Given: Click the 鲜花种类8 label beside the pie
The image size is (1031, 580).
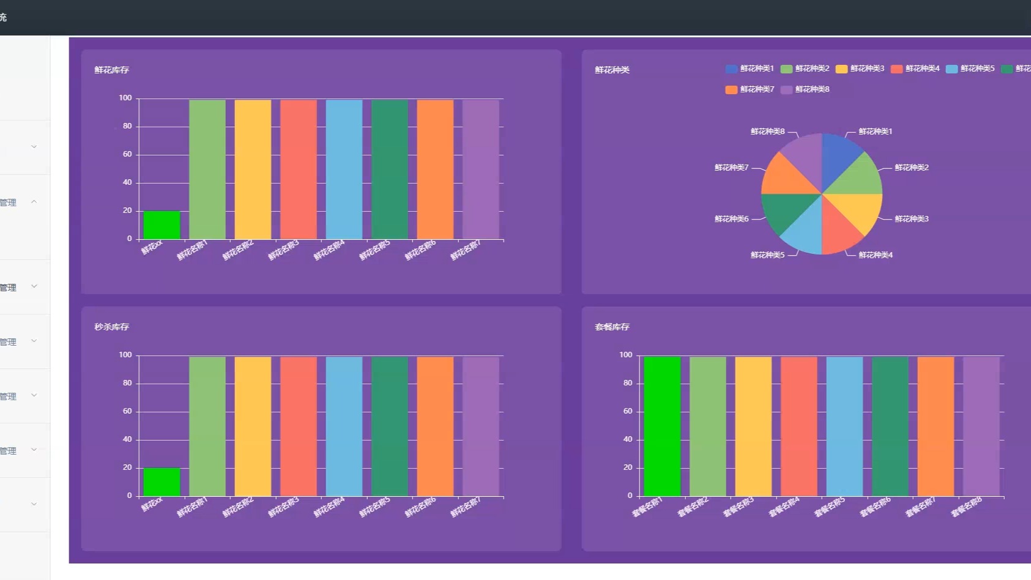Looking at the screenshot, I should tap(767, 132).
